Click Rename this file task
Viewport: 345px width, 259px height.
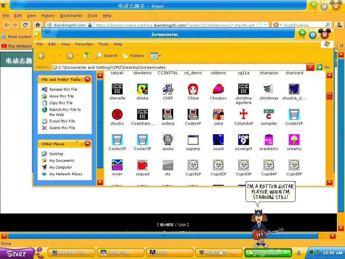(63, 89)
